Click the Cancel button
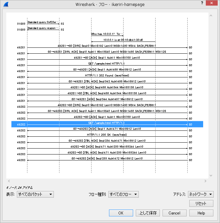Viewport: 220px width, 223px height. coord(174,213)
